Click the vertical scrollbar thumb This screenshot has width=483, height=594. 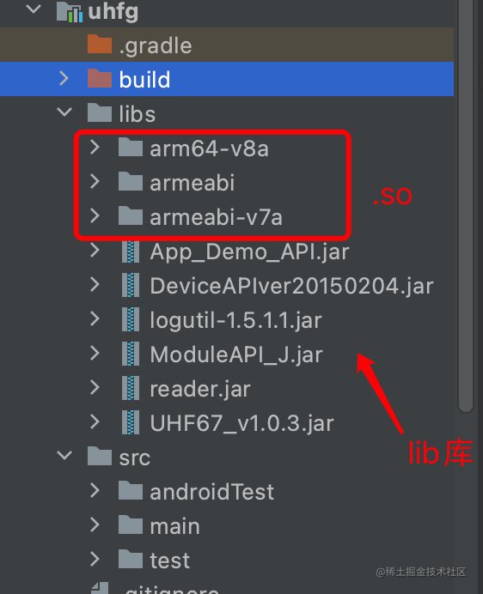click(466, 204)
